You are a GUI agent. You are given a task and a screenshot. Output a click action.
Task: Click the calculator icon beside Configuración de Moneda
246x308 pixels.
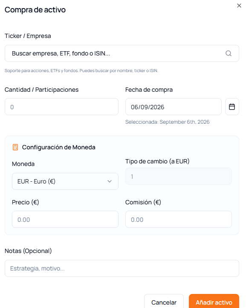point(15,147)
